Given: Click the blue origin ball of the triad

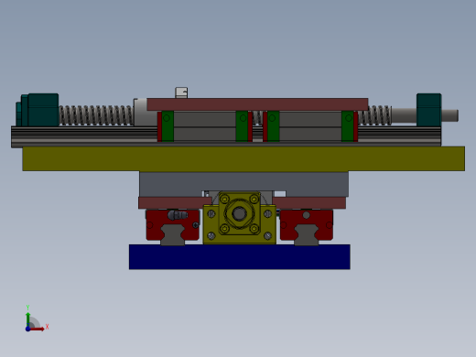Looking at the screenshot, I should (x=27, y=329).
